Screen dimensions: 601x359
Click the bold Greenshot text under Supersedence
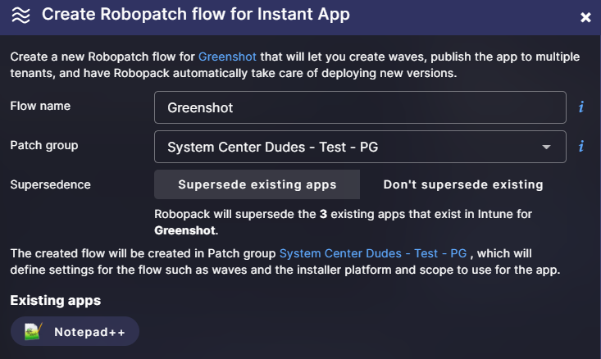point(184,230)
